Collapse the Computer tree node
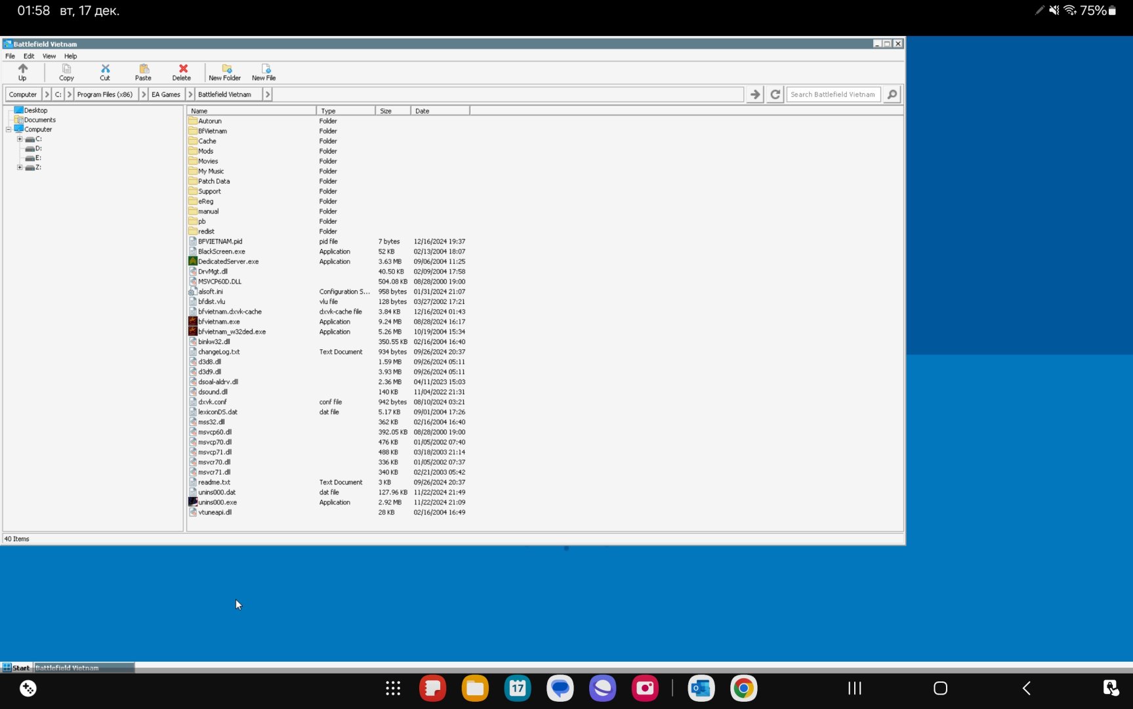The height and width of the screenshot is (709, 1133). point(9,129)
